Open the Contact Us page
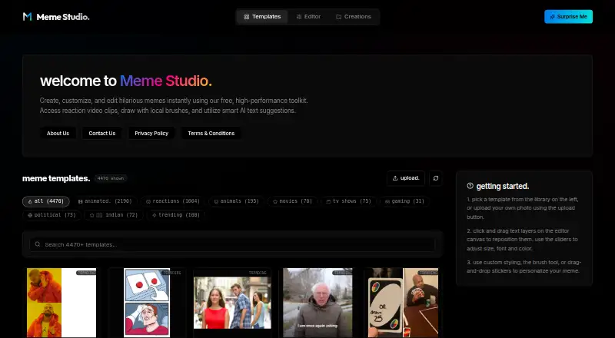 pos(102,134)
